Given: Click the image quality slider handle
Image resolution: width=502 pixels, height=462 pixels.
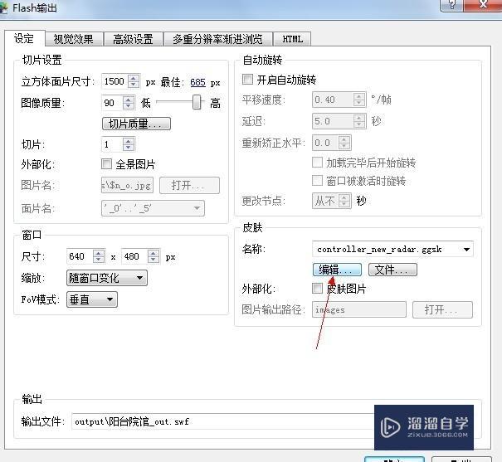Looking at the screenshot, I should pyautogui.click(x=197, y=102).
